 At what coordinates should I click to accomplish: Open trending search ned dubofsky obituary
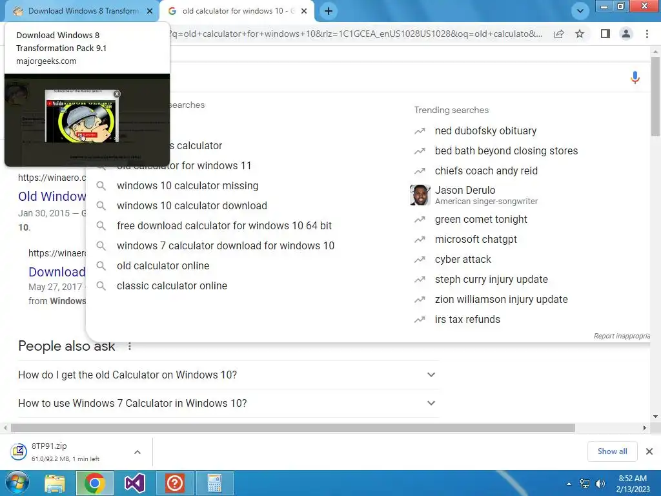pos(485,130)
